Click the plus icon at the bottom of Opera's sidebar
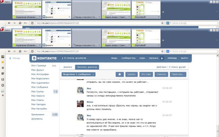 [x=3, y=95]
